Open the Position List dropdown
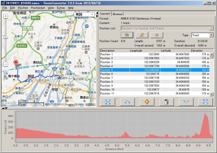 167,28
